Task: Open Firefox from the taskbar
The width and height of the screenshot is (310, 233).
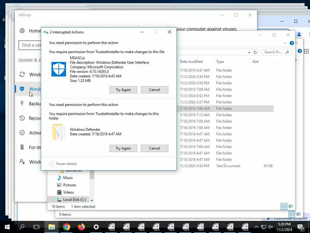Action: tap(81, 227)
